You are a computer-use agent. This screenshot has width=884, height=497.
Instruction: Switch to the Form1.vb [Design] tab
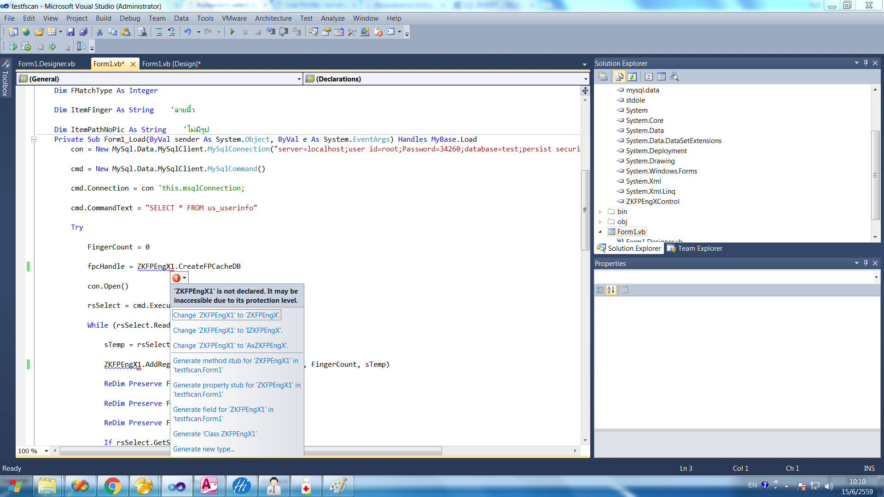tap(172, 64)
